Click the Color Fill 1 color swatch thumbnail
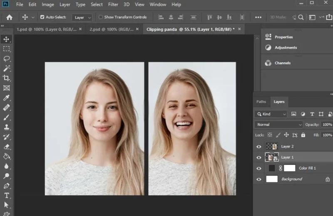The image size is (333, 216). 272,168
